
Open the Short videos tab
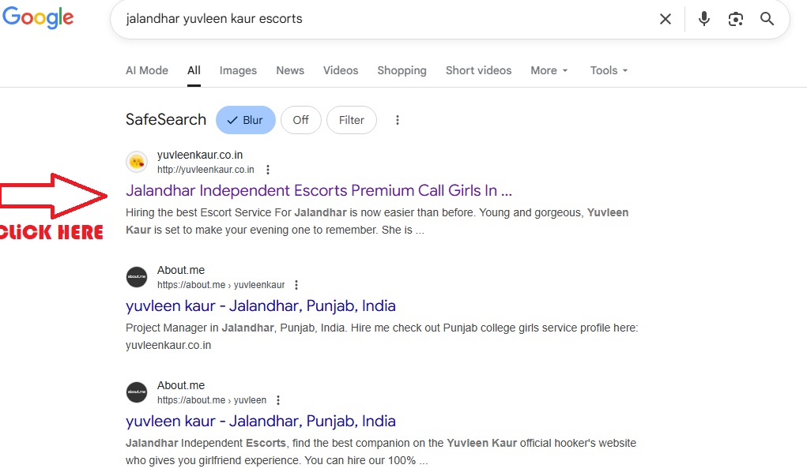tap(478, 70)
